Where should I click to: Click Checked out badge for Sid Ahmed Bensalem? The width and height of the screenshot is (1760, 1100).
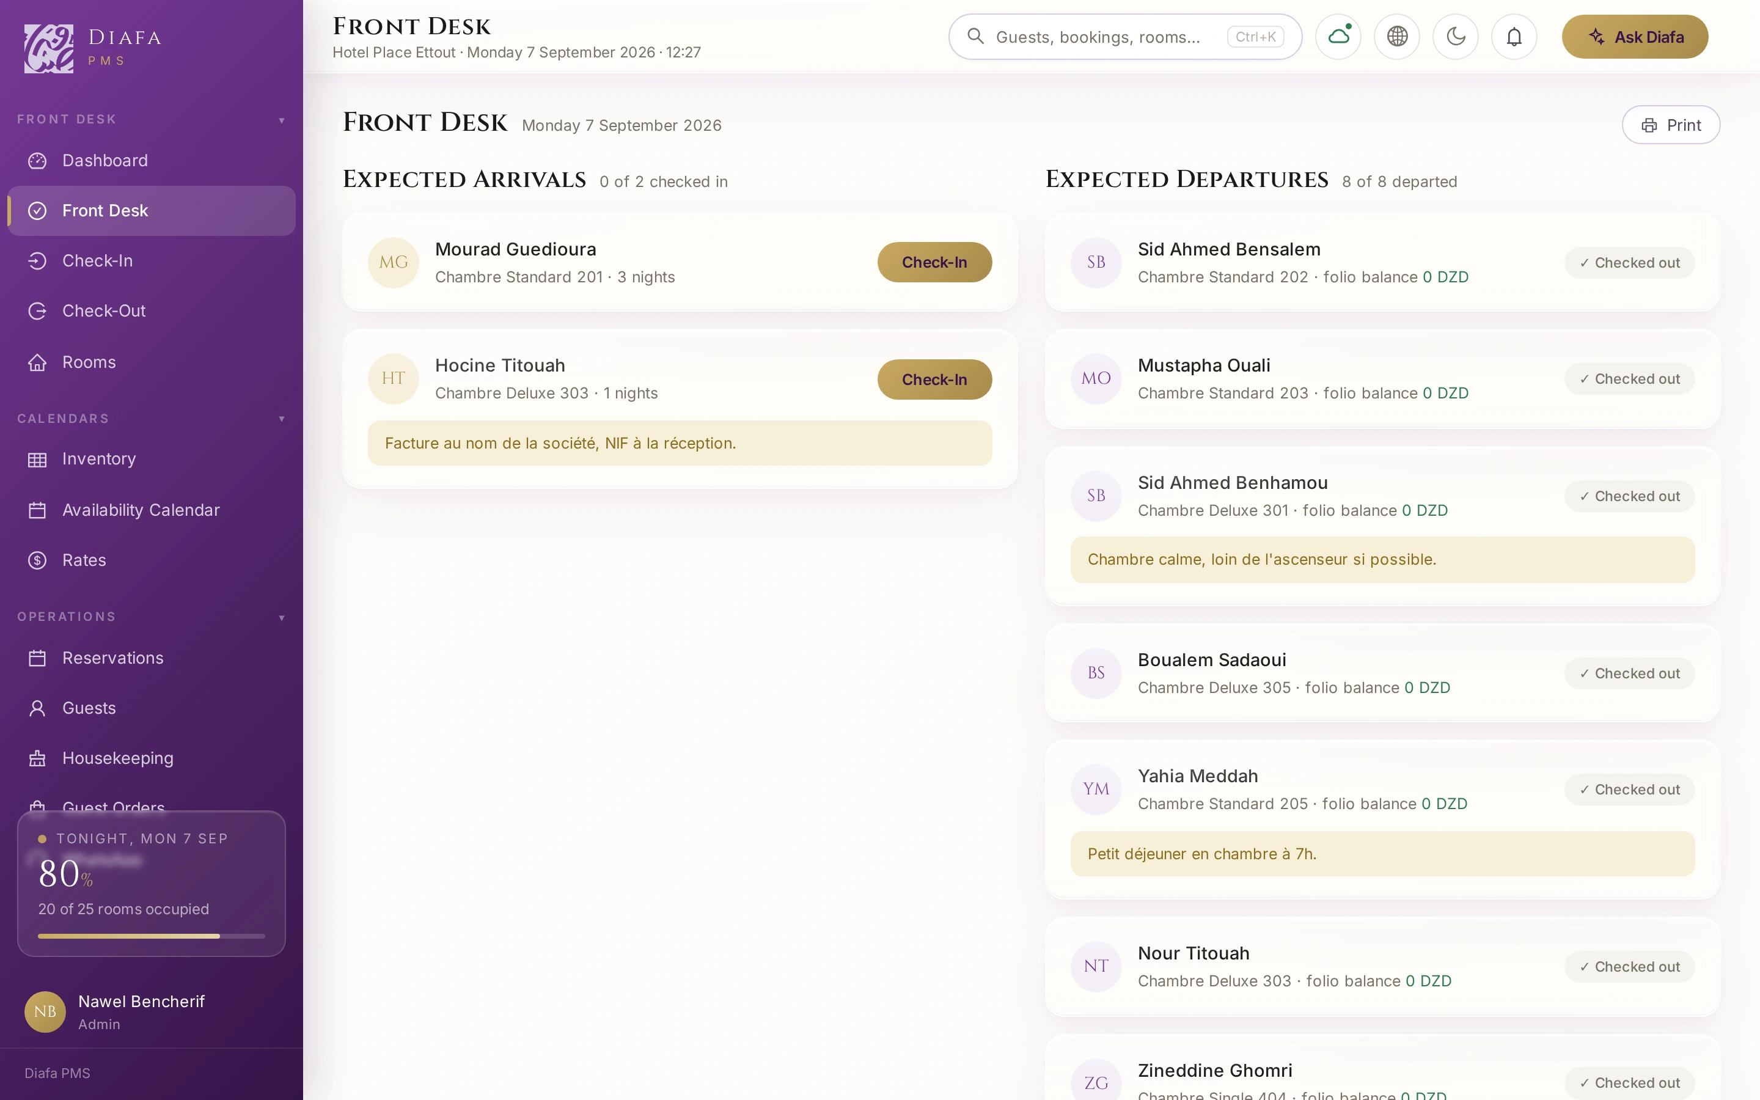[1630, 263]
